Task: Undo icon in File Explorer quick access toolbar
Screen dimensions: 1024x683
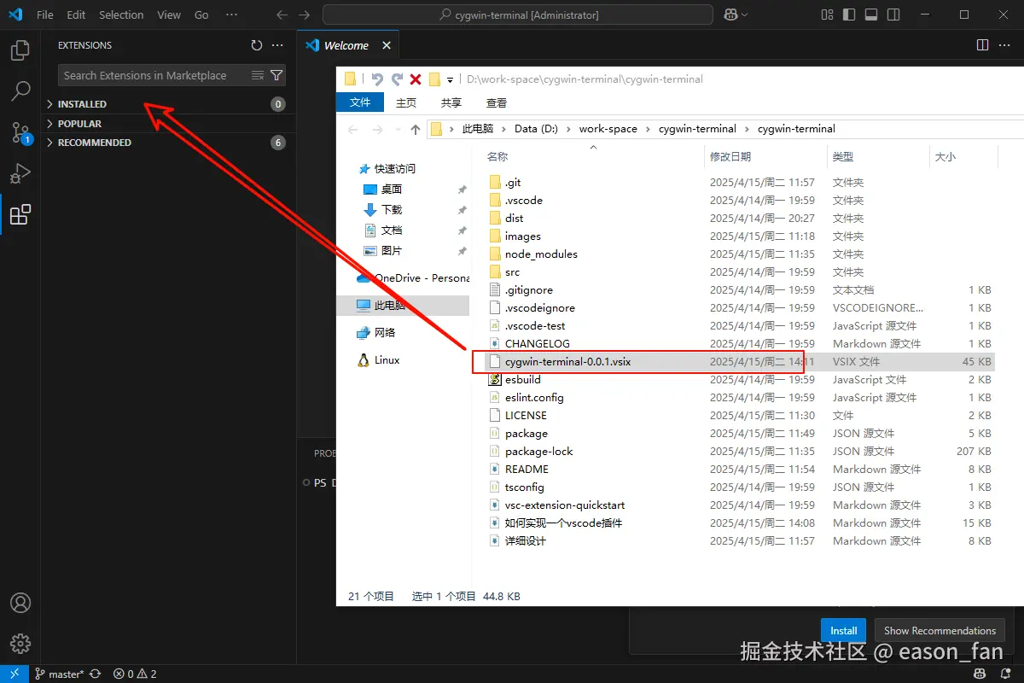Action: (x=377, y=79)
